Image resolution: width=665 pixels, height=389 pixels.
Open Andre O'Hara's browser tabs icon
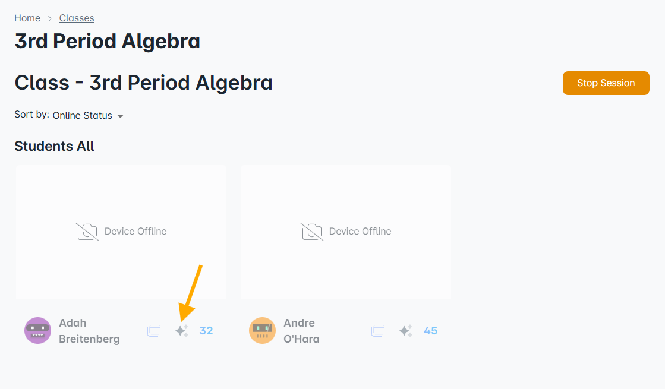[x=378, y=331]
